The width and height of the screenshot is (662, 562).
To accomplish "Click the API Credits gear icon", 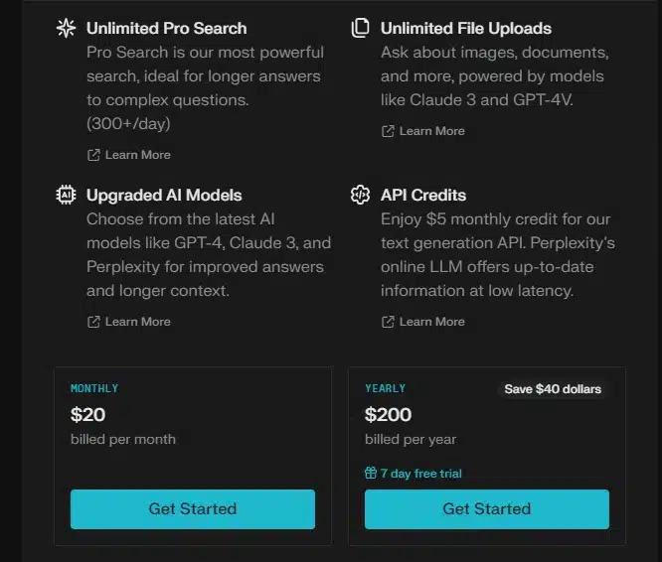I will click(x=360, y=195).
